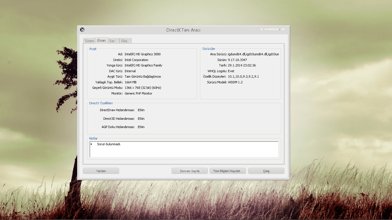Click the "Üretici:" label
The height and width of the screenshot is (220, 392).
(x=118, y=60)
